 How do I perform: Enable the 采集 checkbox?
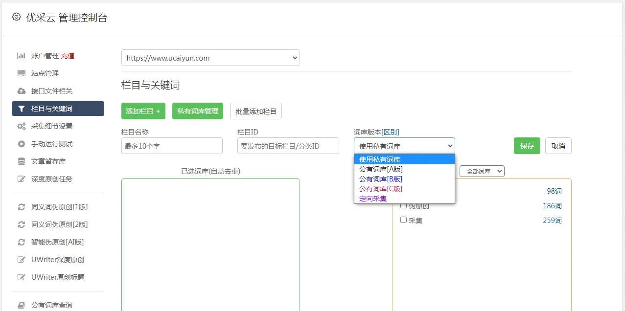point(404,220)
